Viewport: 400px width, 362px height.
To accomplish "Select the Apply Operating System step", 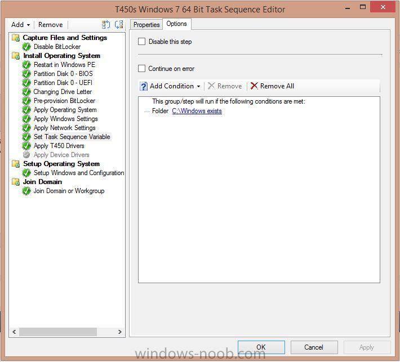I will (x=65, y=110).
